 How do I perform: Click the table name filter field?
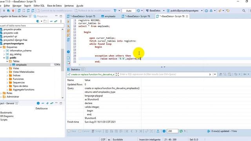click(32, 25)
